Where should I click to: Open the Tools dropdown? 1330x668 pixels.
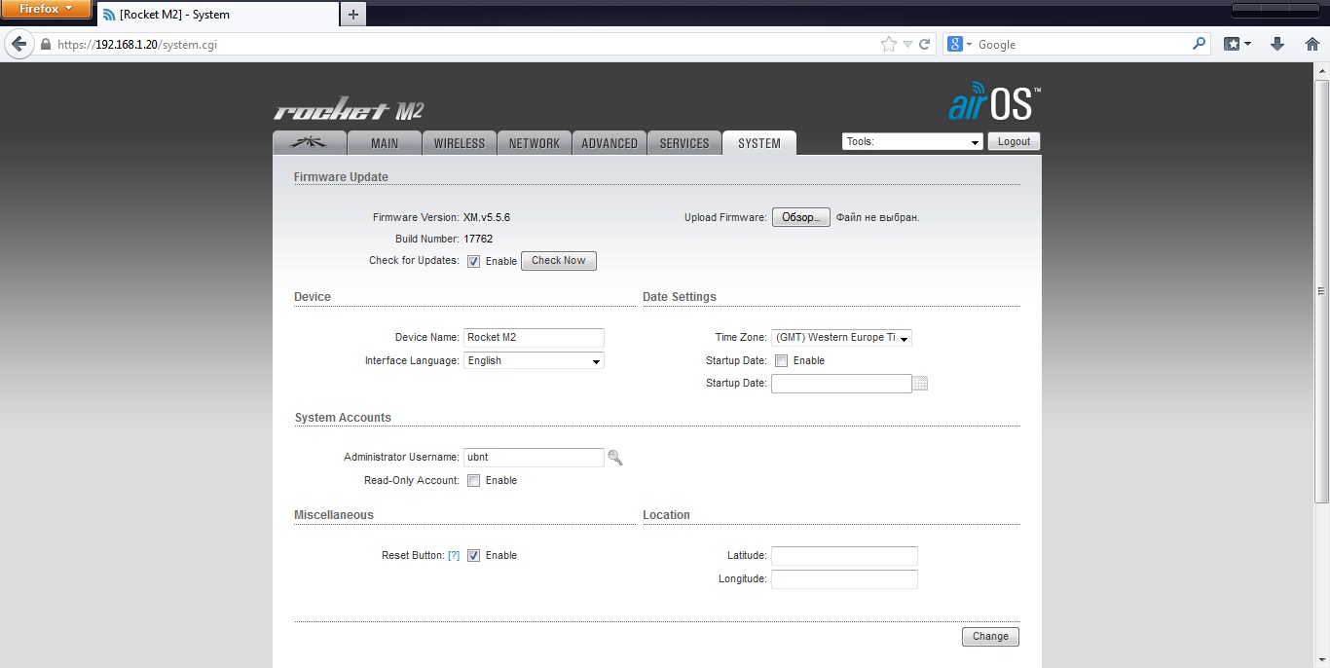[912, 142]
